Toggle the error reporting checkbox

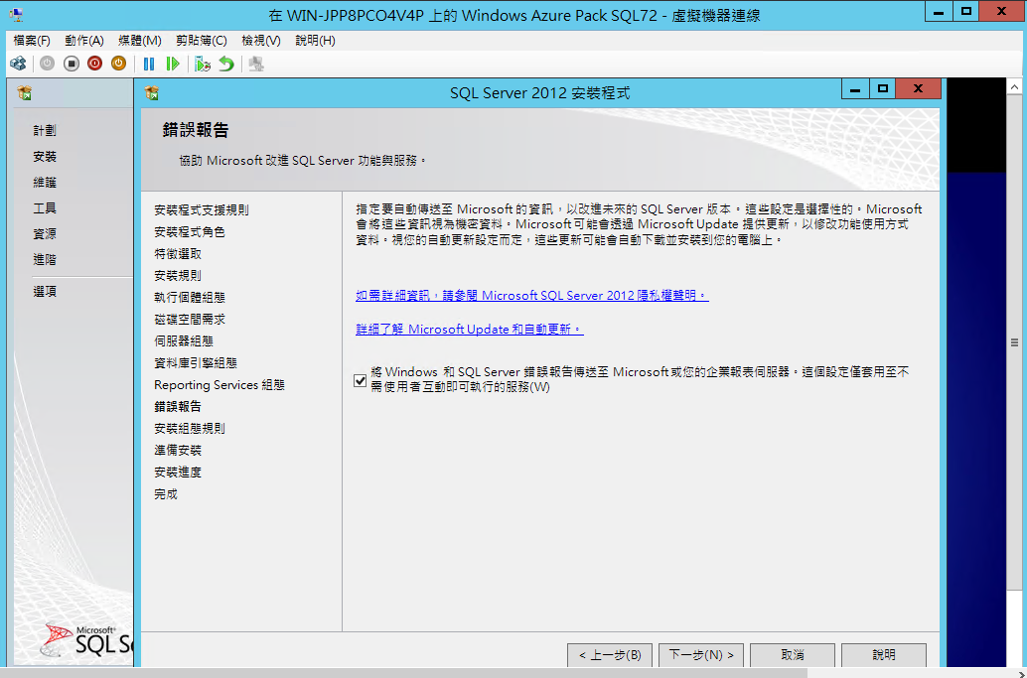click(360, 380)
